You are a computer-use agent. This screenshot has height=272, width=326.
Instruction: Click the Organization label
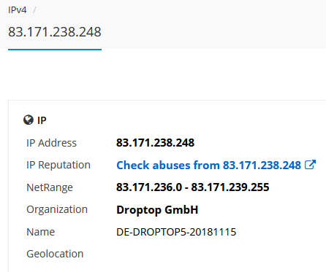point(57,209)
